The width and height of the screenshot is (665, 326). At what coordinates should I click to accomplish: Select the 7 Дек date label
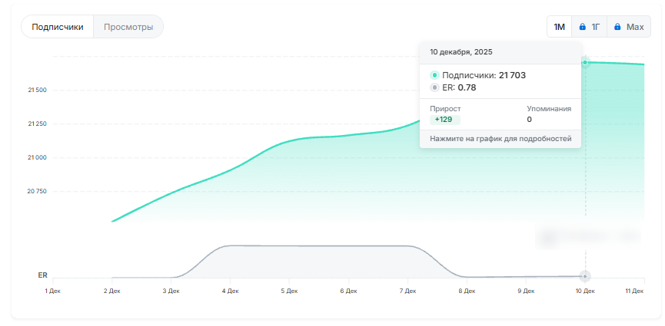point(408,291)
